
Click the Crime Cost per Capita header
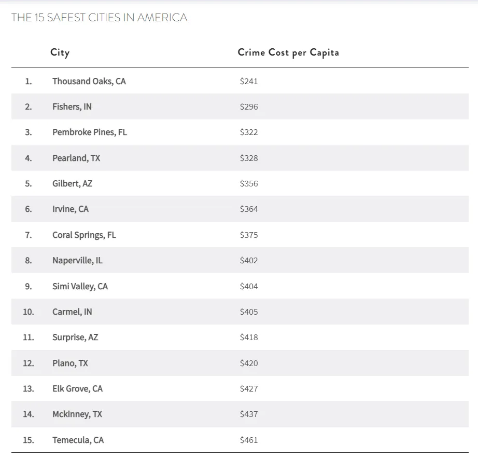[x=288, y=52]
